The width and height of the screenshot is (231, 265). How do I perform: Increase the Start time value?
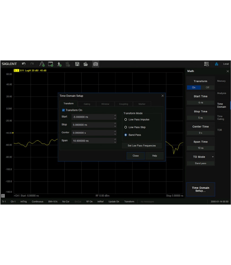coord(115,116)
